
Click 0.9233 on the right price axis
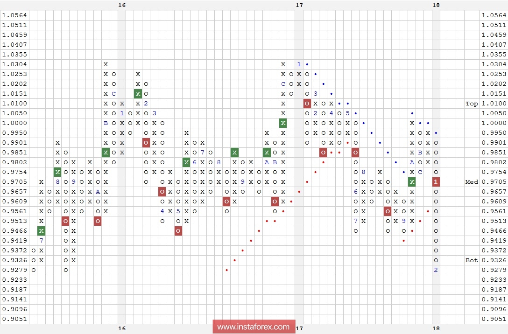pos(494,280)
